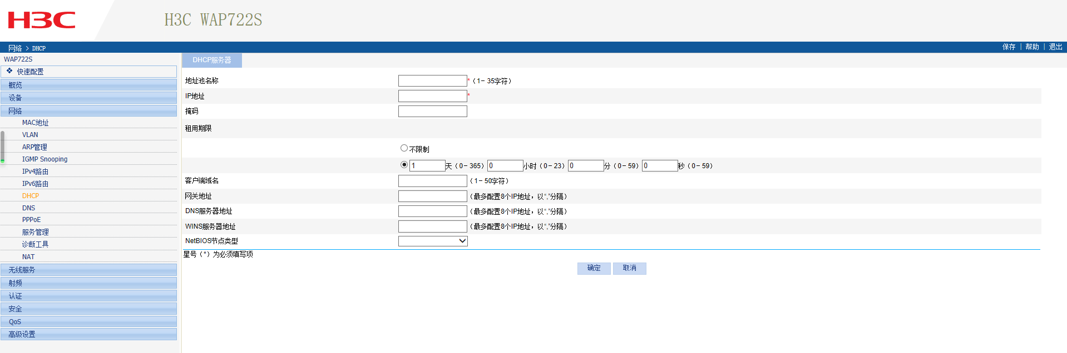This screenshot has height=353, width=1067.
Task: Open the NetBIOS节点类型 dropdown
Action: point(433,241)
